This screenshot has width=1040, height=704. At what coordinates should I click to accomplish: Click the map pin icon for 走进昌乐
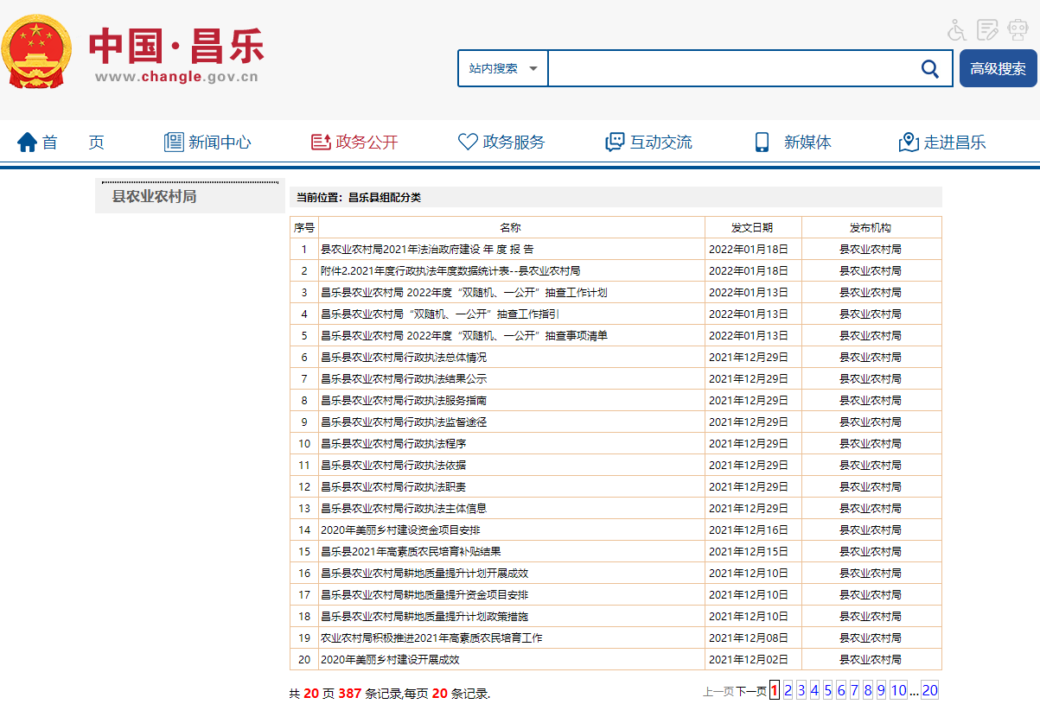click(x=909, y=143)
